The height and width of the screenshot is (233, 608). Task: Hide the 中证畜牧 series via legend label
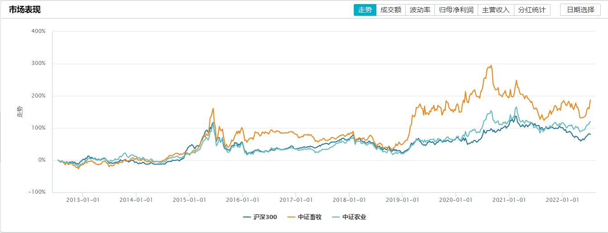(x=310, y=217)
